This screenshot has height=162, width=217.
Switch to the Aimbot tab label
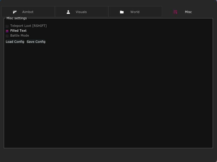(x=28, y=12)
